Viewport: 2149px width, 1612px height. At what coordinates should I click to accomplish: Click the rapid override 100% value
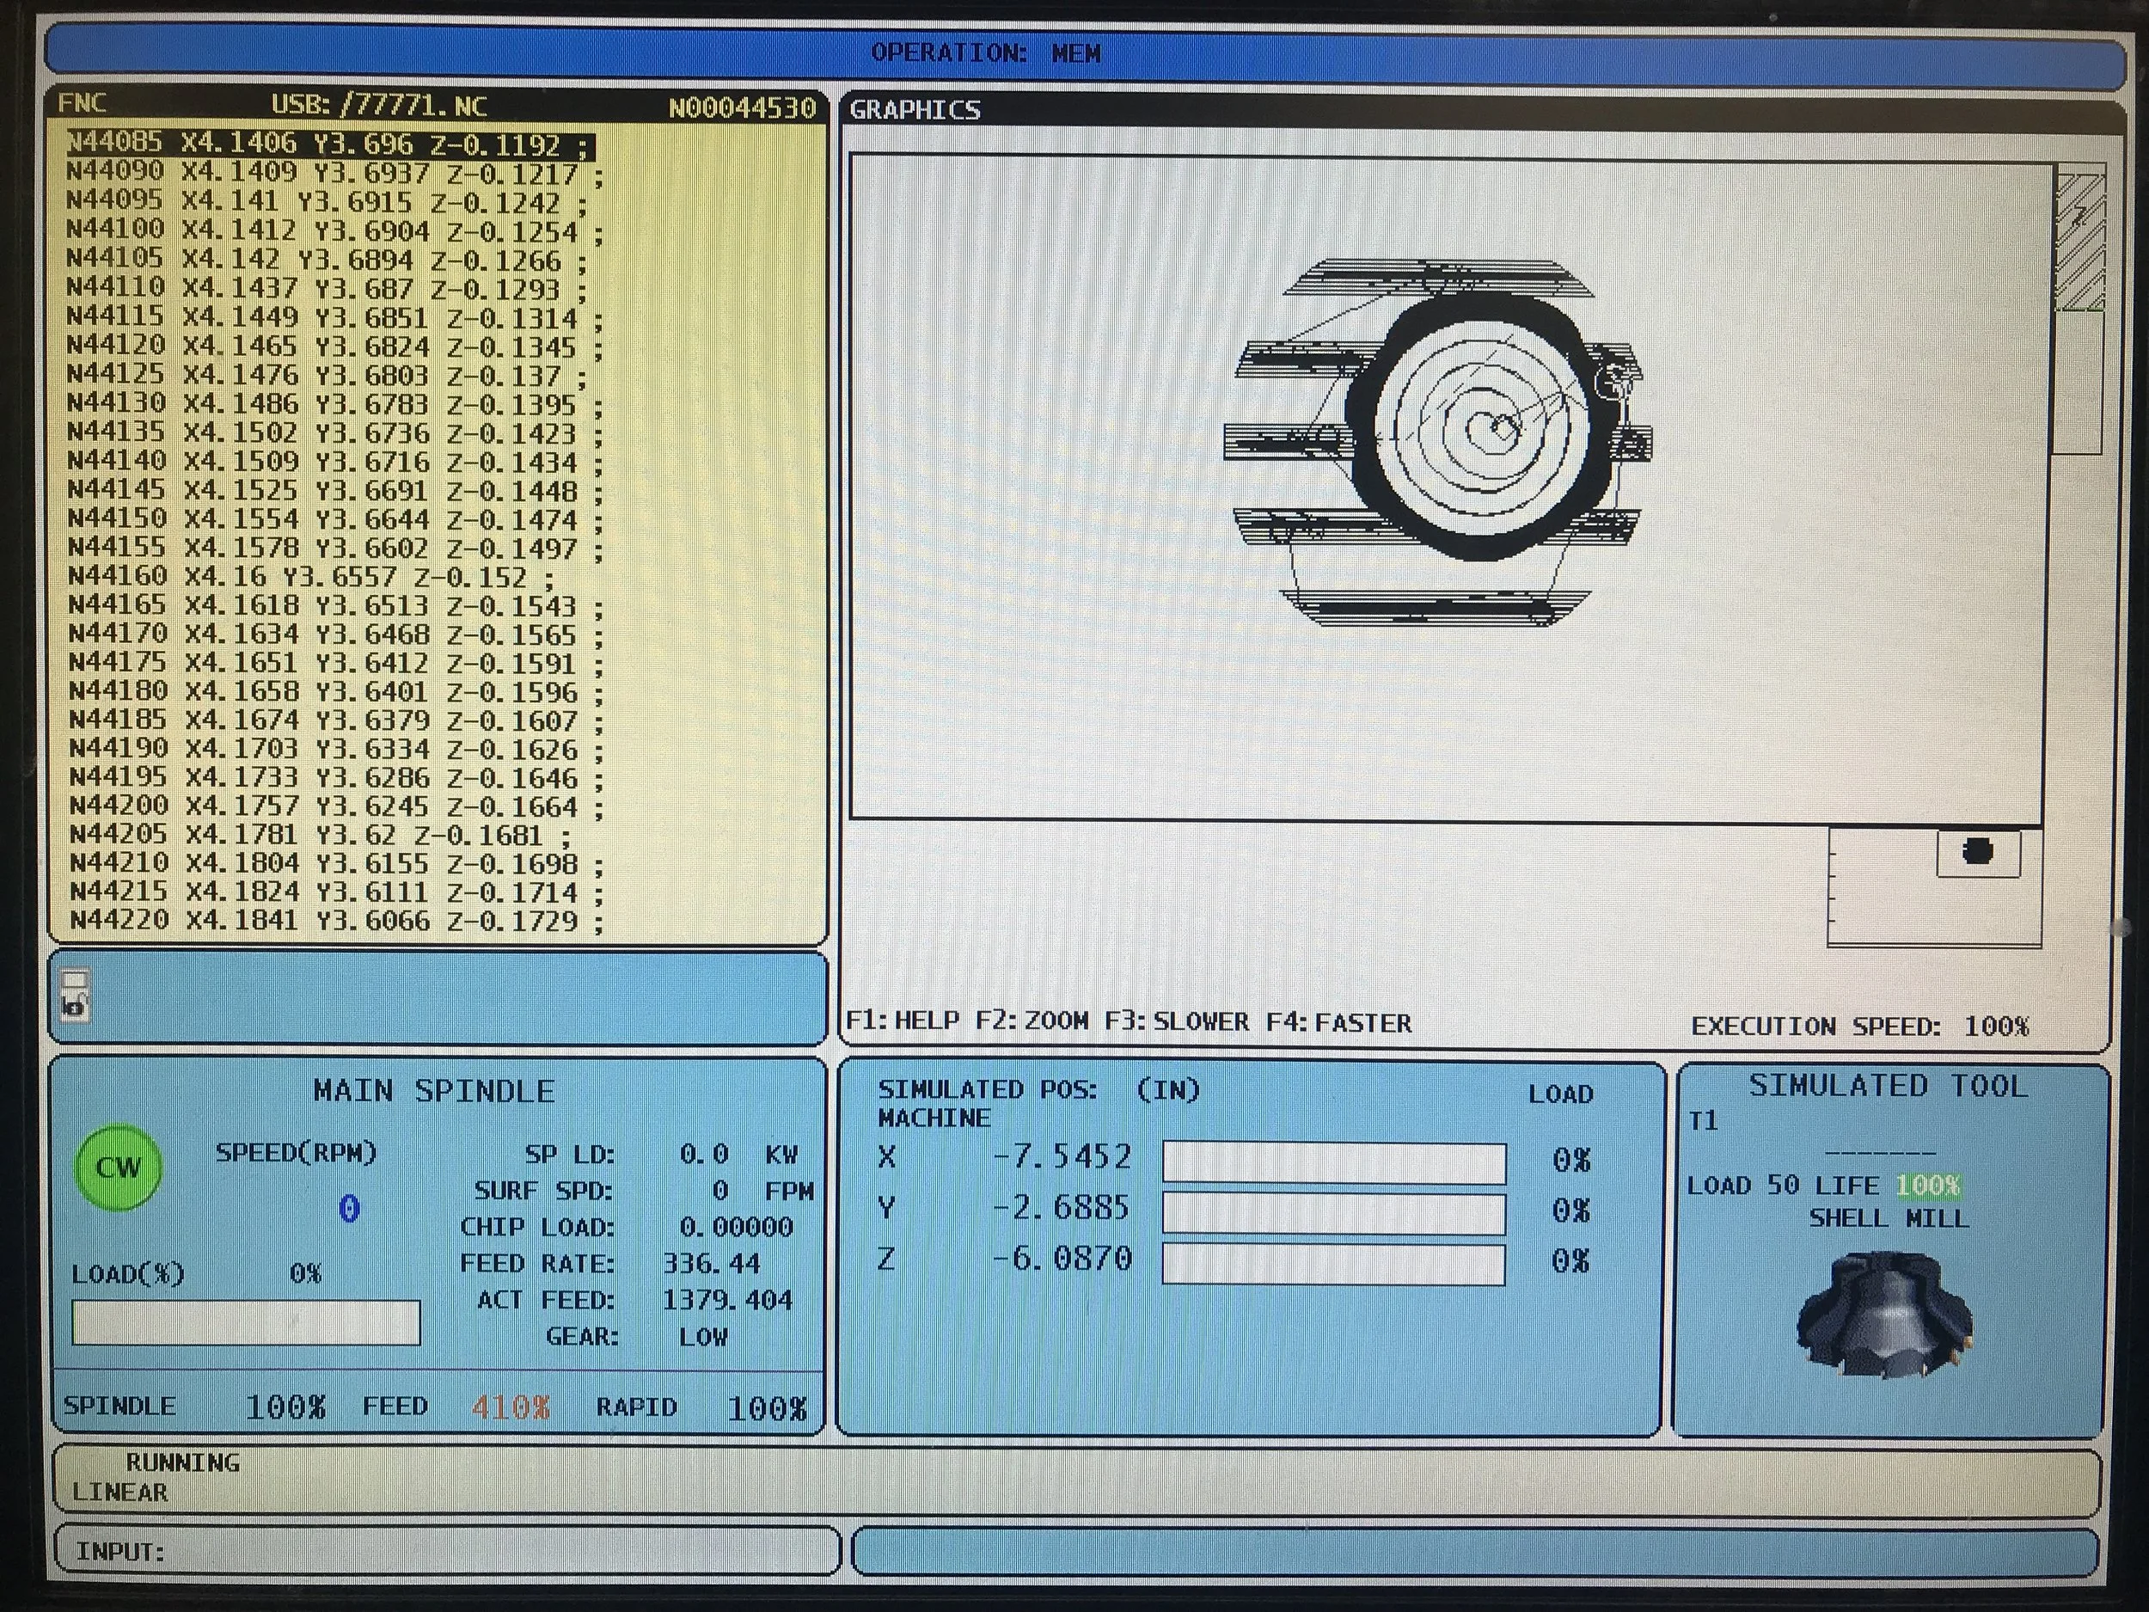(768, 1409)
